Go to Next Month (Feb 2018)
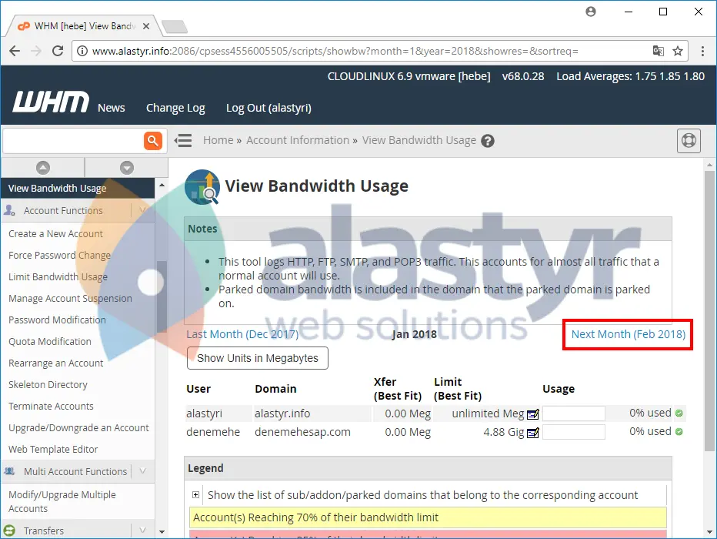 tap(629, 334)
